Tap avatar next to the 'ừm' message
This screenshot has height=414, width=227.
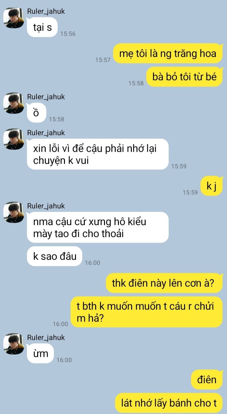[14, 344]
